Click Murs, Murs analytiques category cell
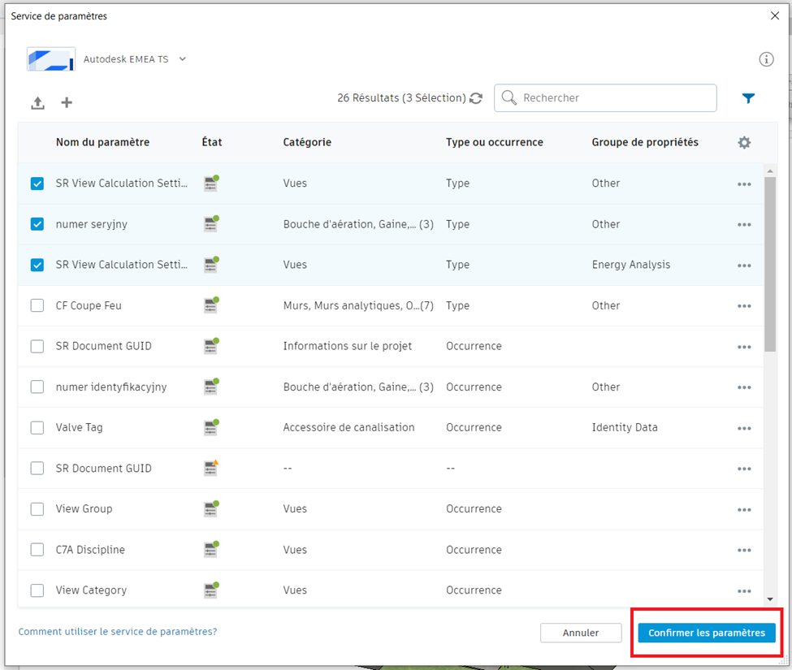 click(358, 305)
